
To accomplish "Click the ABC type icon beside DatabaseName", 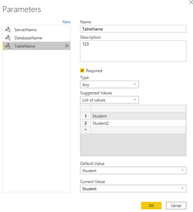I will (8, 38).
